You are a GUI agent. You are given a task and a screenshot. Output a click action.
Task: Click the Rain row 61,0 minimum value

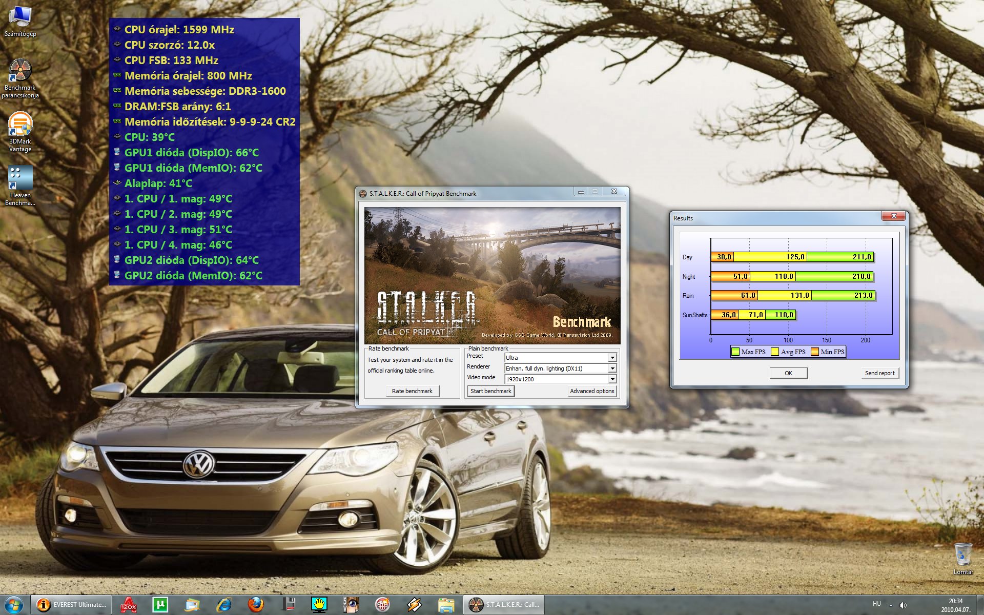click(x=748, y=296)
